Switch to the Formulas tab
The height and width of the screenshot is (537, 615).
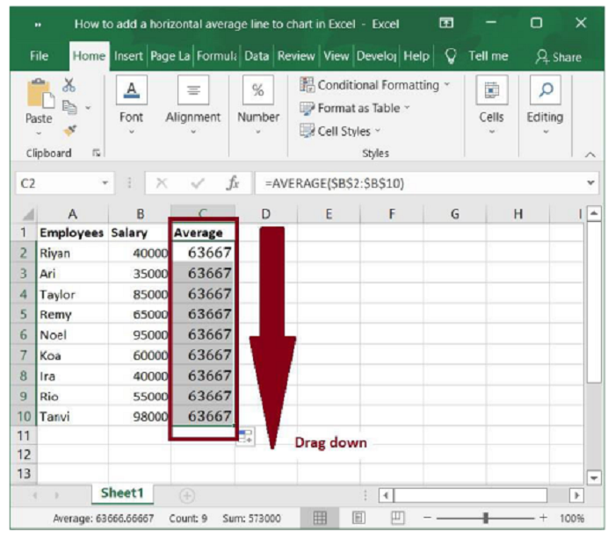coord(216,56)
